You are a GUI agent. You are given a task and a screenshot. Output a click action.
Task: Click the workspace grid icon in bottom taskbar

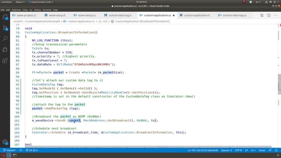click(x=278, y=155)
